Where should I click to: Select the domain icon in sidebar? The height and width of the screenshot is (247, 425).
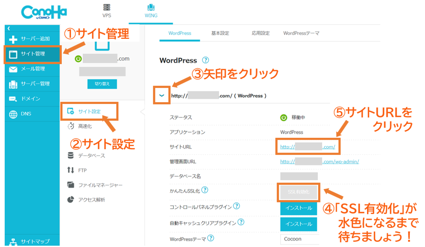[13, 99]
